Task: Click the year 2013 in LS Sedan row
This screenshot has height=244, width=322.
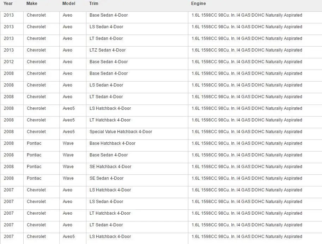Action: pos(8,27)
